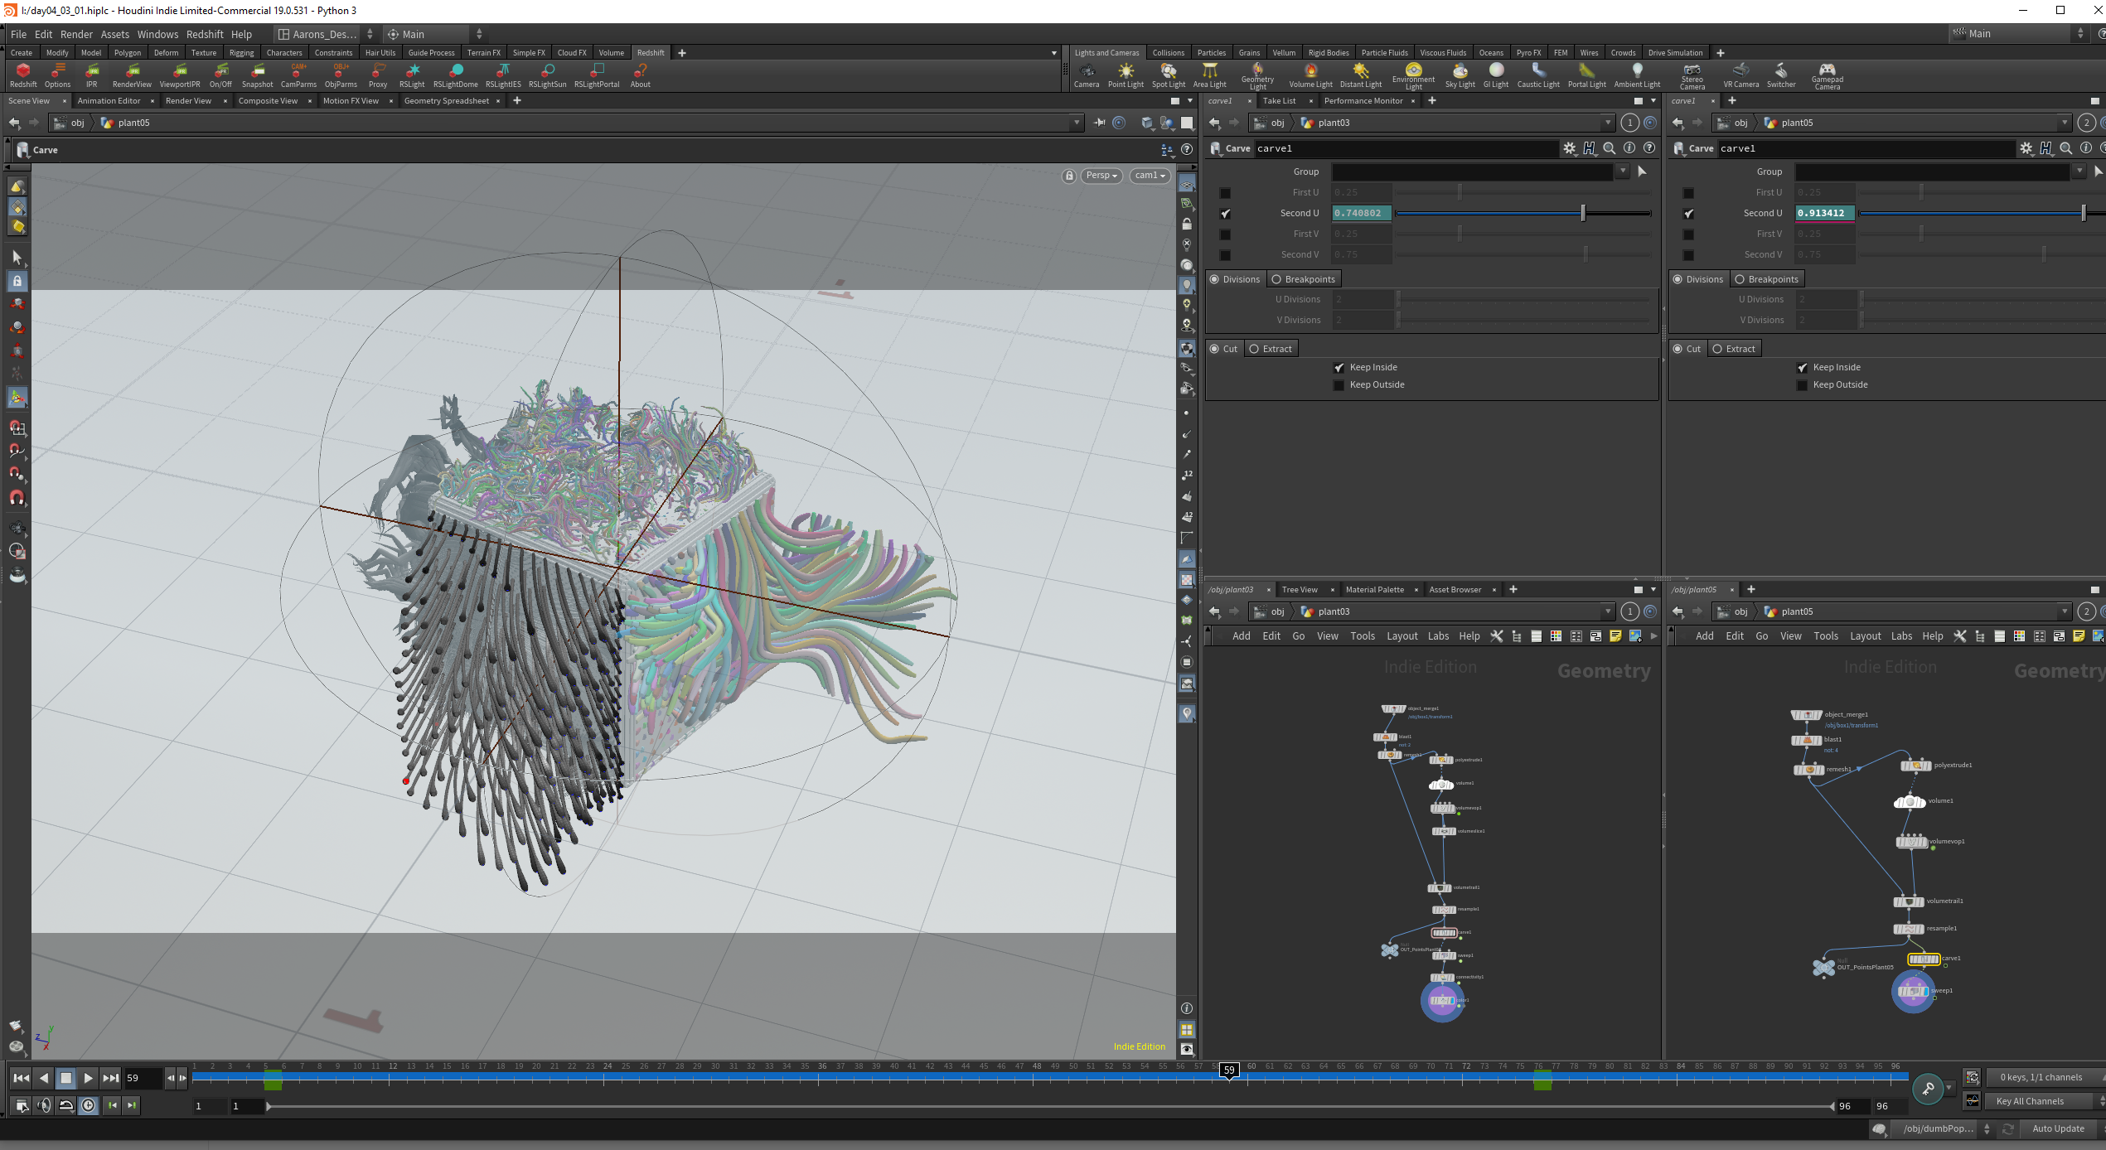Click the Gamepad Camera shelf icon
Screen dimensions: 2106x1150
click(1827, 75)
